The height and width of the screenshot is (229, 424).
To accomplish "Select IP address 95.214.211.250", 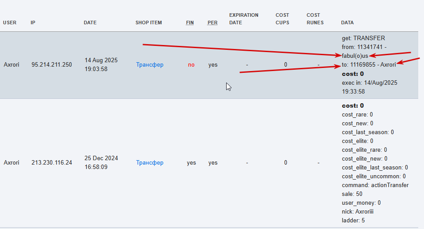I will [52, 65].
